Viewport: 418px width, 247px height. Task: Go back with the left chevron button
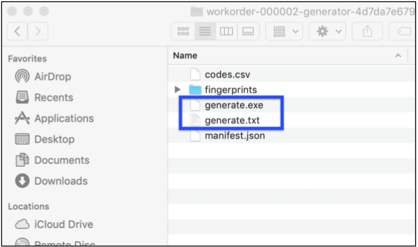pos(17,31)
